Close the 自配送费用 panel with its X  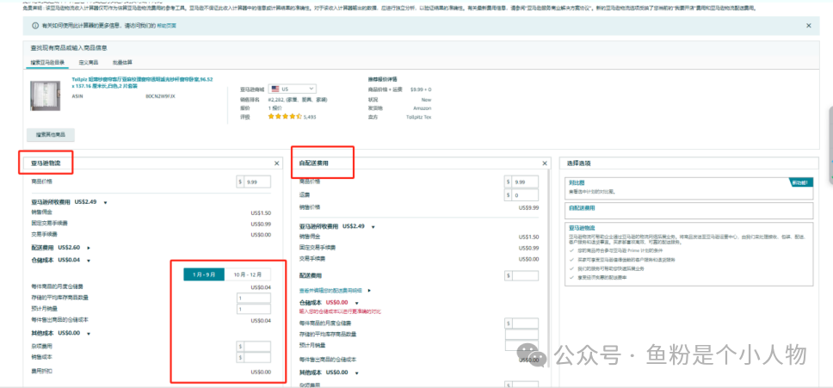[x=545, y=163]
